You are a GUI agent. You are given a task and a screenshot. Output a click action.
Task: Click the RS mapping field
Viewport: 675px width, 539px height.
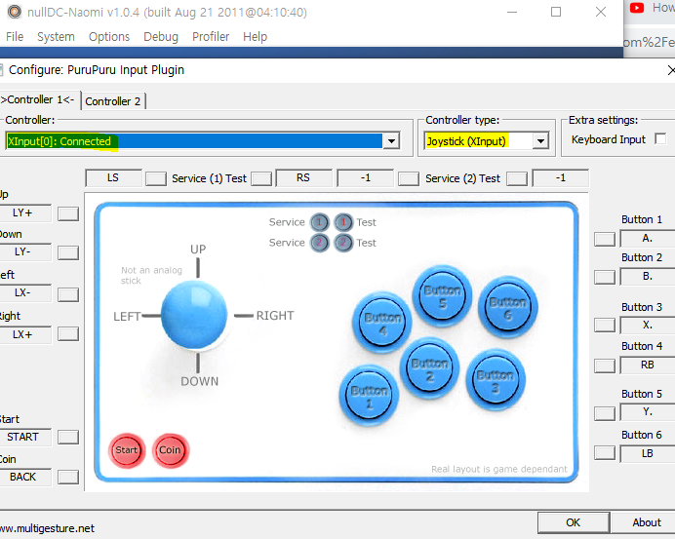[303, 178]
